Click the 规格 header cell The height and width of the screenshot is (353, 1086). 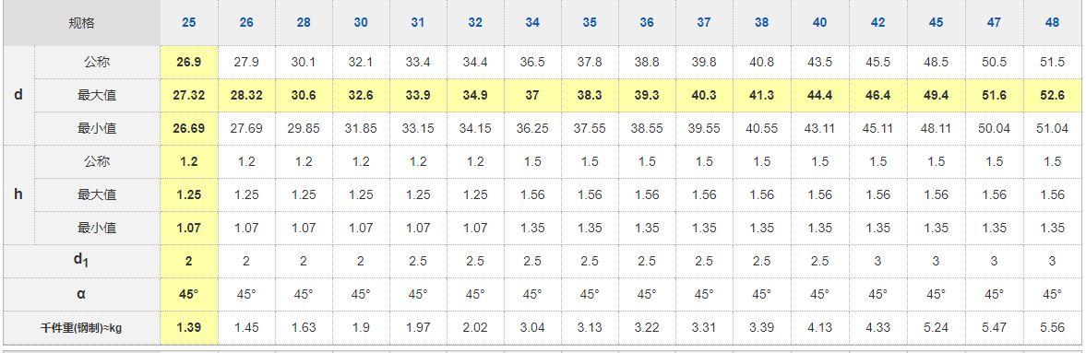[82, 23]
